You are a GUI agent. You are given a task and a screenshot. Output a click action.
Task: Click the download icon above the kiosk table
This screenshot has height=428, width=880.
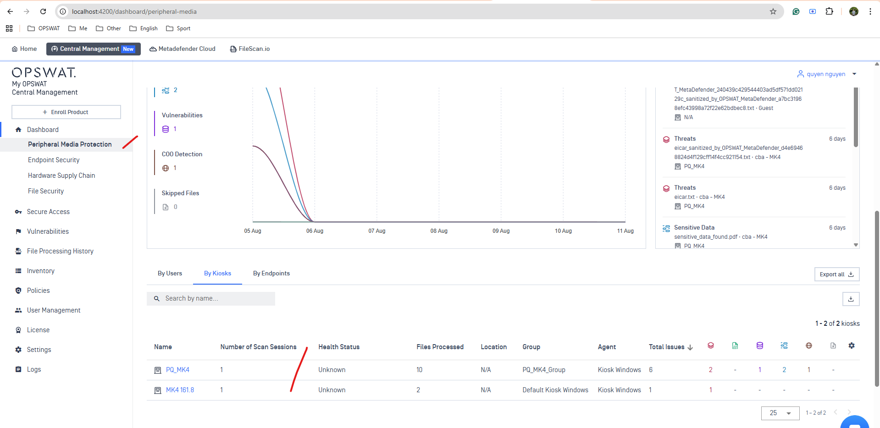[851, 299]
